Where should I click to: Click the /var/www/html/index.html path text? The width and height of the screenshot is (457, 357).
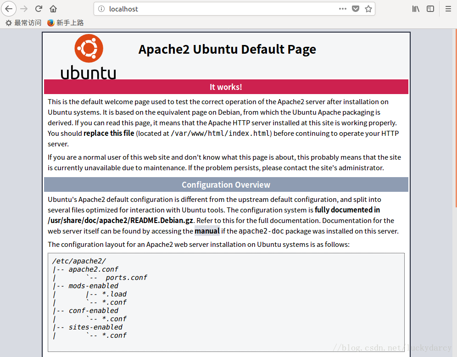click(x=221, y=133)
